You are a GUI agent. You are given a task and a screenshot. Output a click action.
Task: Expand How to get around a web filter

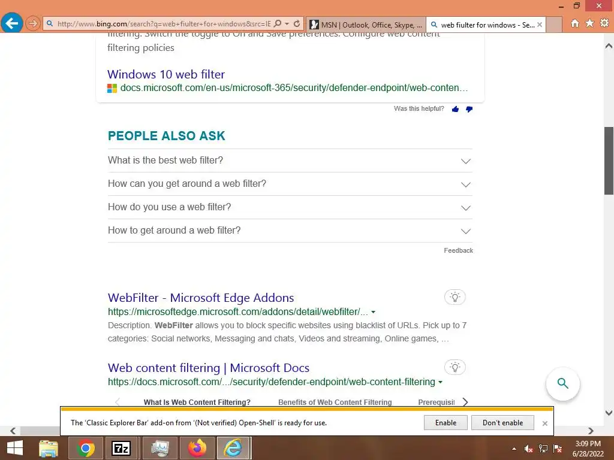(x=290, y=231)
